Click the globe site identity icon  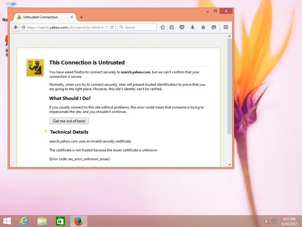coord(24,27)
